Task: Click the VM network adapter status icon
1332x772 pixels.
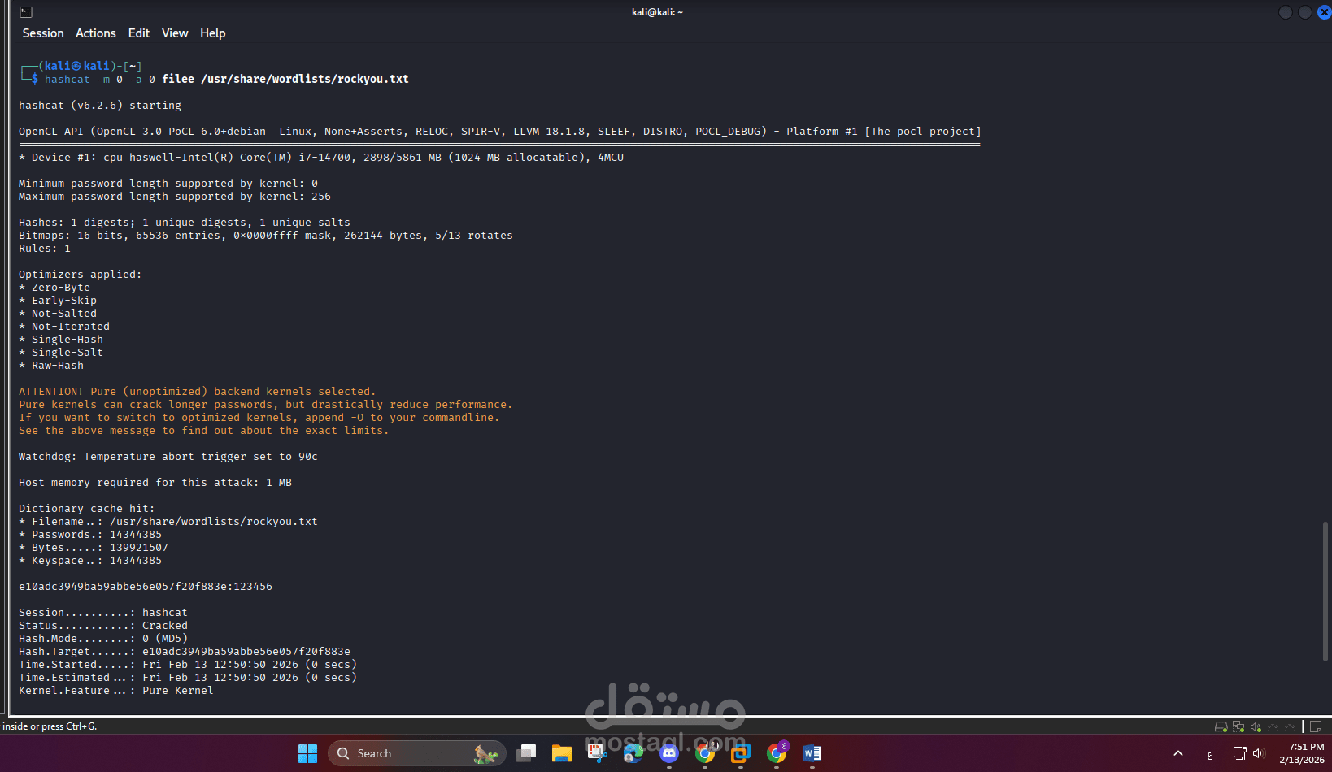Action: (1238, 726)
